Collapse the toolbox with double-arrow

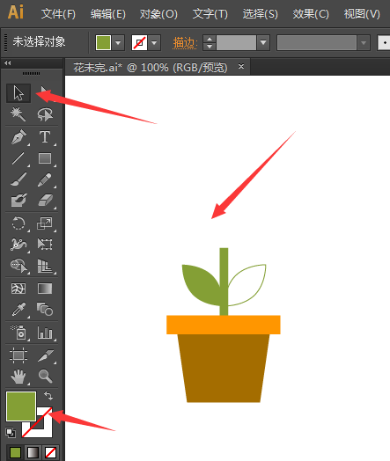click(x=7, y=62)
